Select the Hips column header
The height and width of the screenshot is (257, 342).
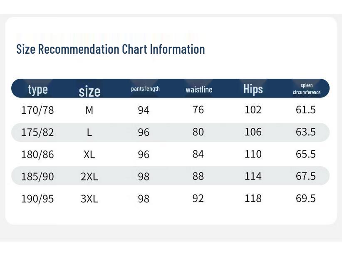pyautogui.click(x=253, y=89)
